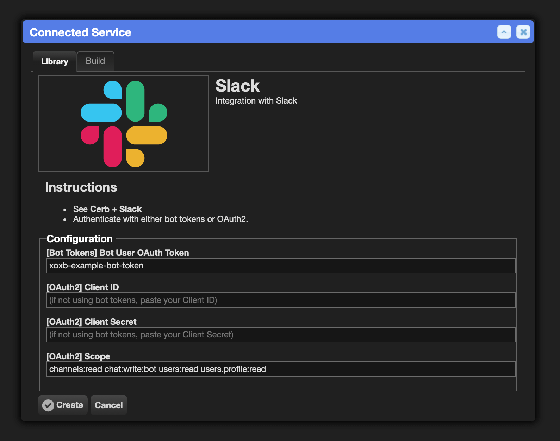This screenshot has width=560, height=441.
Task: Click the Bot User OAuth Token field
Action: pos(281,266)
